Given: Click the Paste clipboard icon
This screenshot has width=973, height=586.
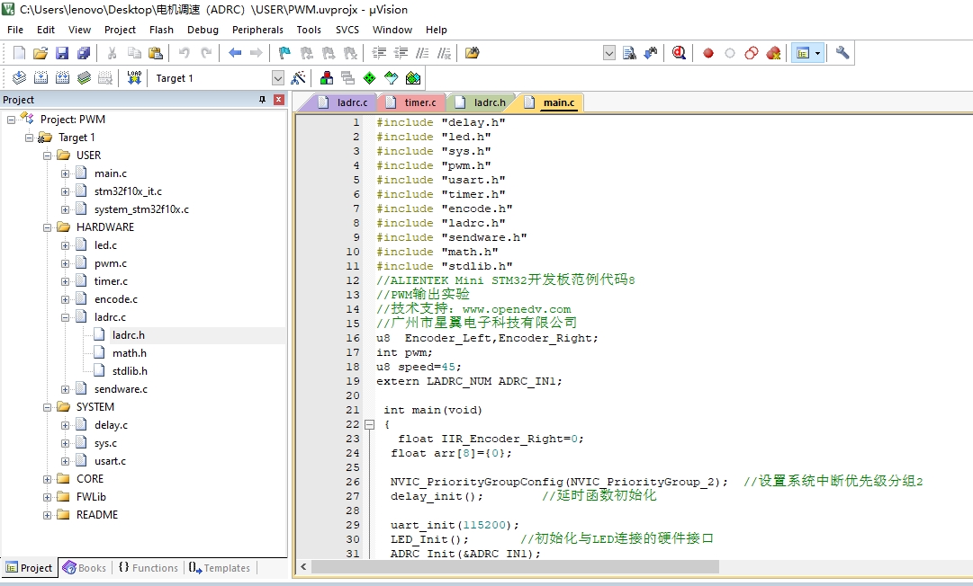Looking at the screenshot, I should [x=156, y=53].
